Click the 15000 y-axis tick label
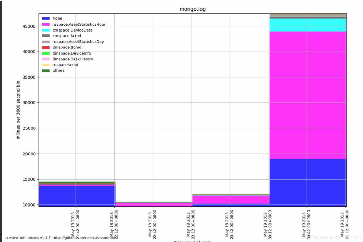Viewport: 363px width, 242px height. [29, 179]
